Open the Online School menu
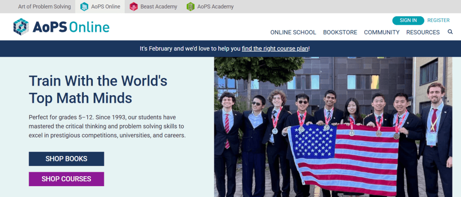 coord(293,32)
